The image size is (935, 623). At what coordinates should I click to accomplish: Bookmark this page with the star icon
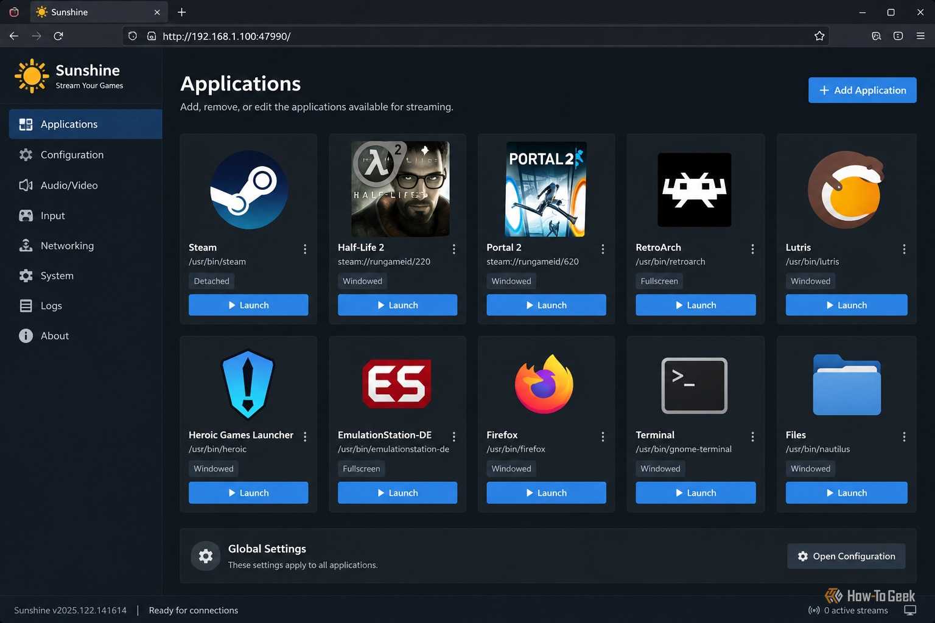819,36
